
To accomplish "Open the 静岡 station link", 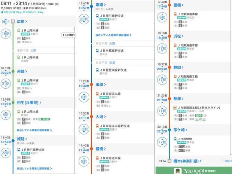I will pyautogui.click(x=178, y=67).
